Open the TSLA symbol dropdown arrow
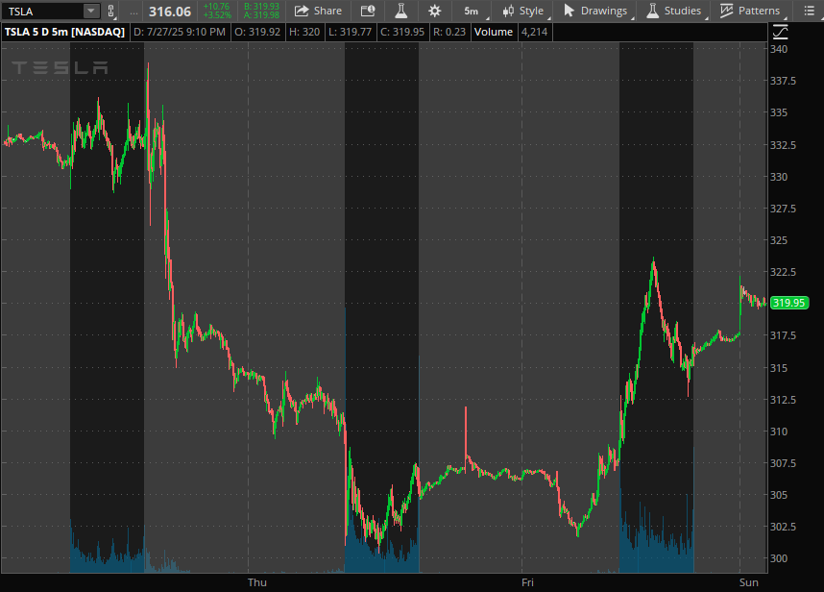This screenshot has height=592, width=824. pyautogui.click(x=91, y=11)
